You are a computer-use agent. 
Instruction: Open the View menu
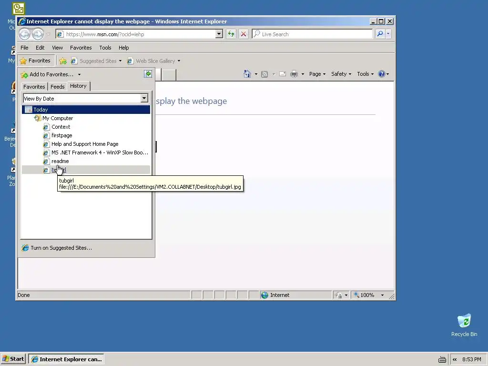(57, 48)
